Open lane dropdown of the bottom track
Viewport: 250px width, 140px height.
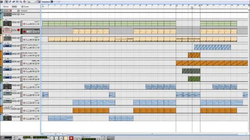coord(29,119)
